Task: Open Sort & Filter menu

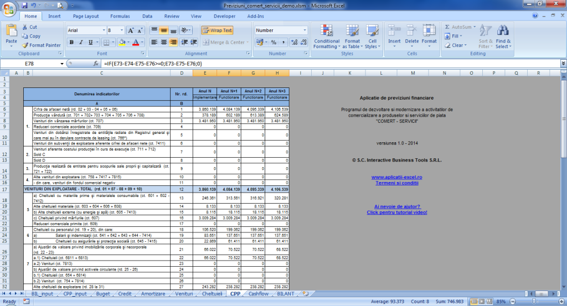Action: coord(485,37)
